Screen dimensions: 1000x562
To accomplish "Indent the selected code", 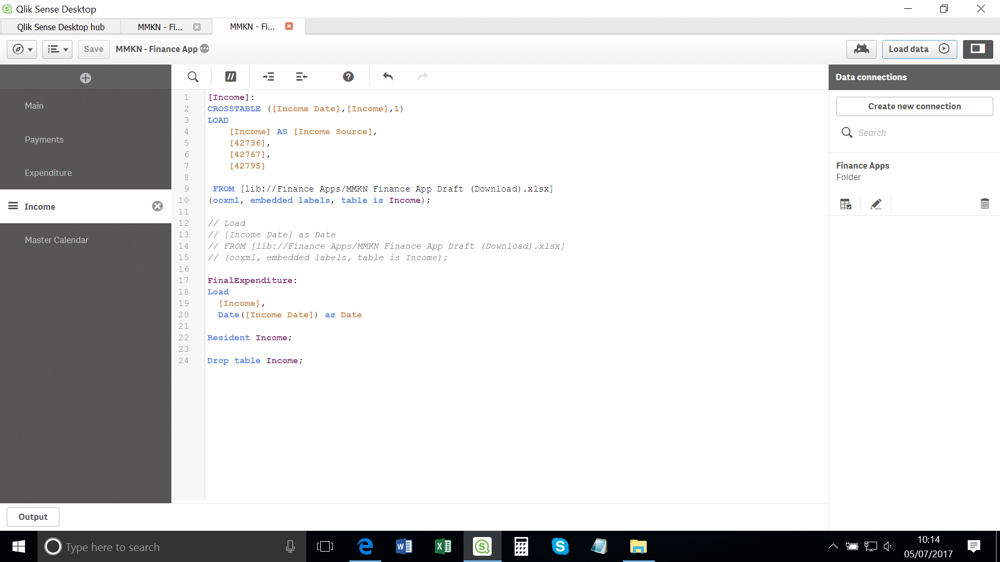I will [x=269, y=76].
